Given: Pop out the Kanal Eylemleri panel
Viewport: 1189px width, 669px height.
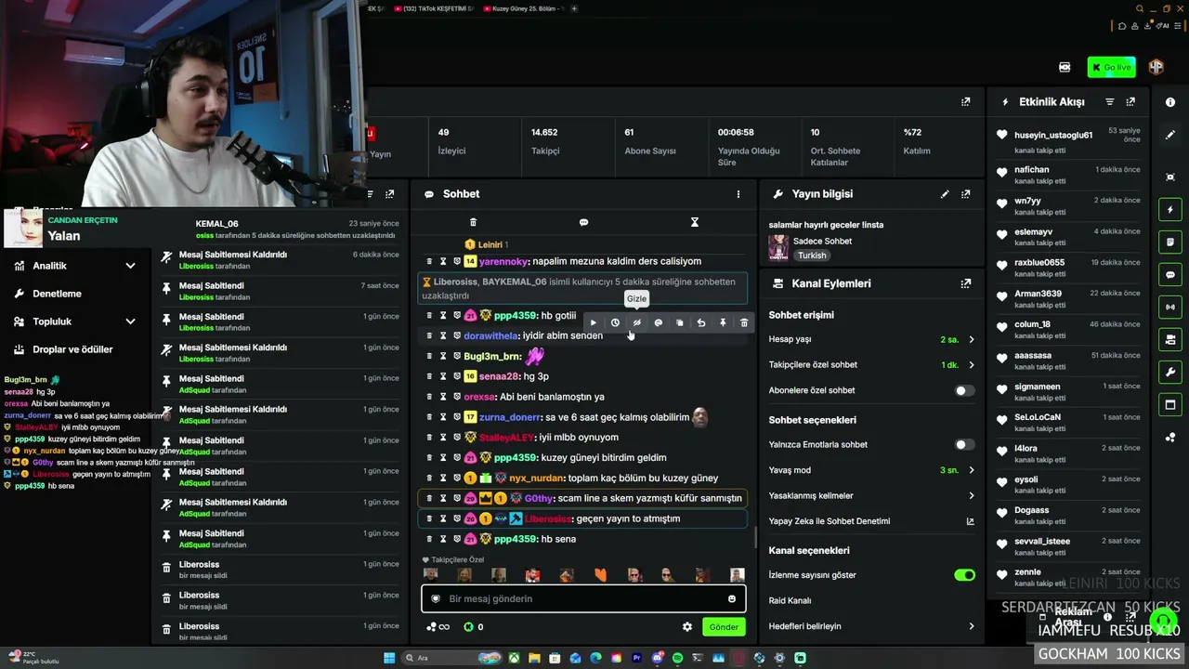Looking at the screenshot, I should pos(966,283).
